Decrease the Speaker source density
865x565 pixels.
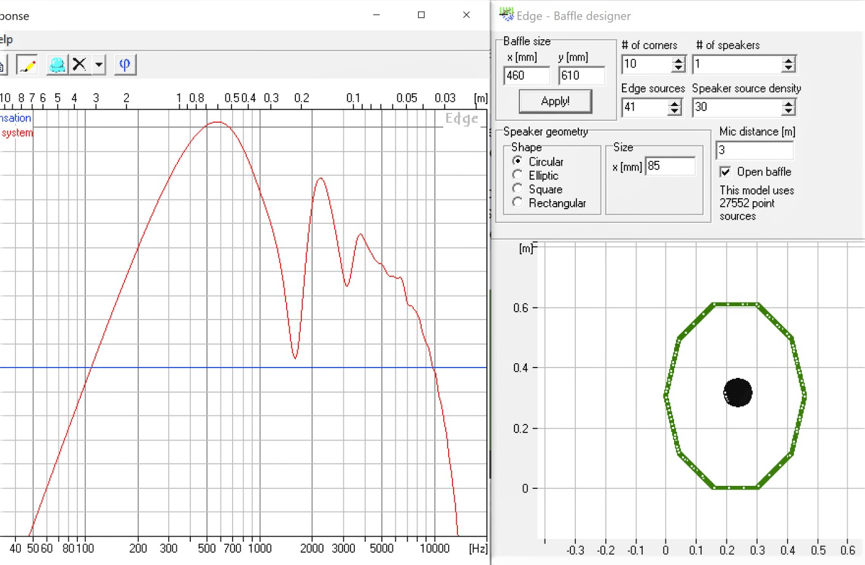(789, 111)
